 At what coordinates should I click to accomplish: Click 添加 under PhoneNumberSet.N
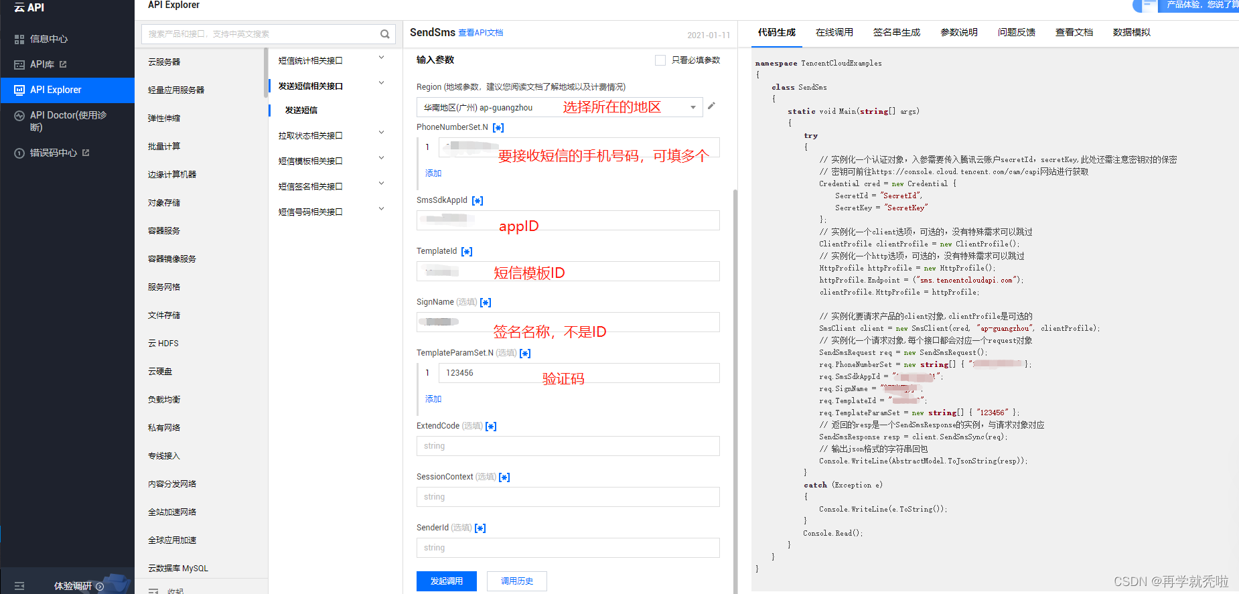[433, 173]
